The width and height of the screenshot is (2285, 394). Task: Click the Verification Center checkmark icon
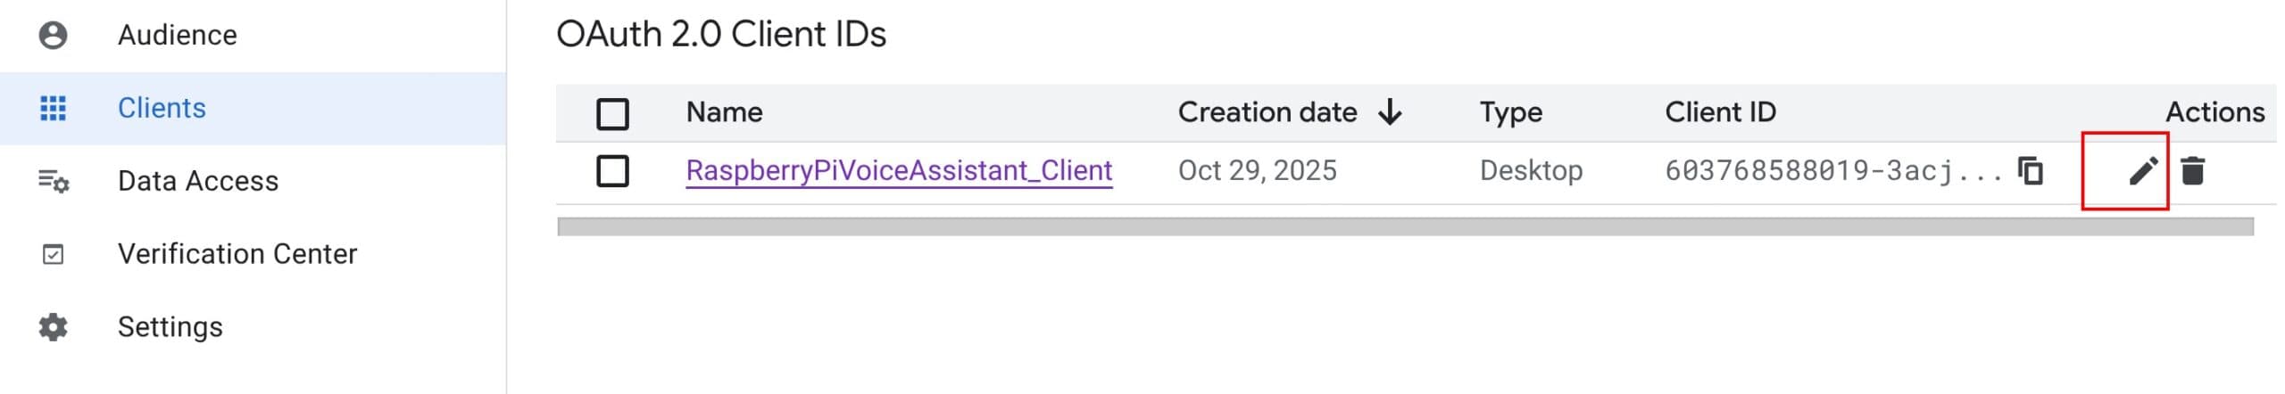(x=53, y=255)
